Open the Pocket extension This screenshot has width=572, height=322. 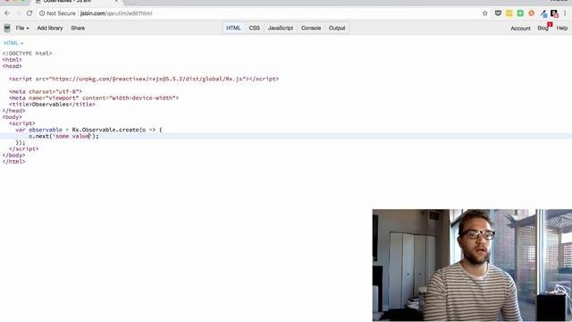(x=498, y=13)
